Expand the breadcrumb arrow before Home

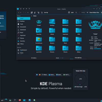click(x=32, y=16)
